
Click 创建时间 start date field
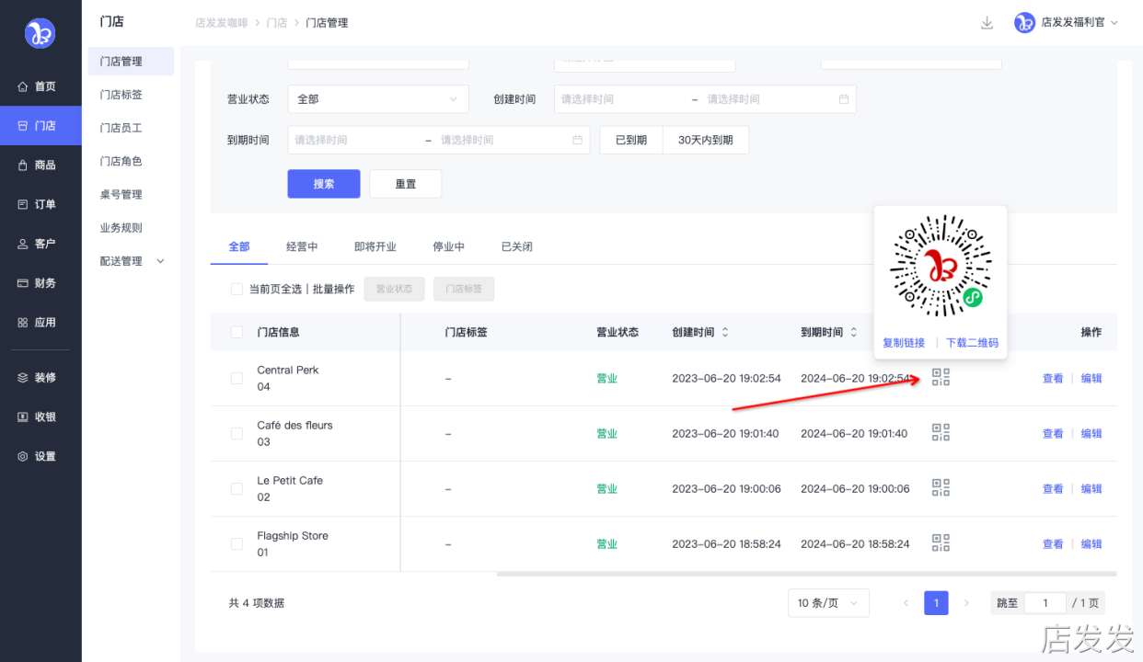(x=621, y=99)
